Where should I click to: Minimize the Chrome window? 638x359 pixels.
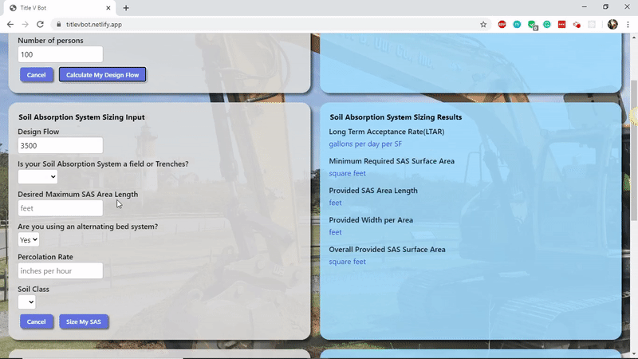(585, 7)
